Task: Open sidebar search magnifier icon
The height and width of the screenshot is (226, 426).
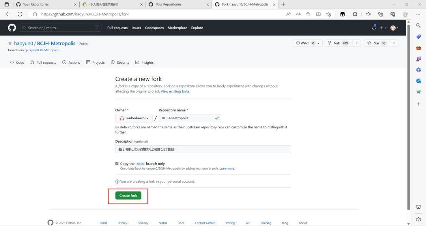Action: pyautogui.click(x=419, y=25)
